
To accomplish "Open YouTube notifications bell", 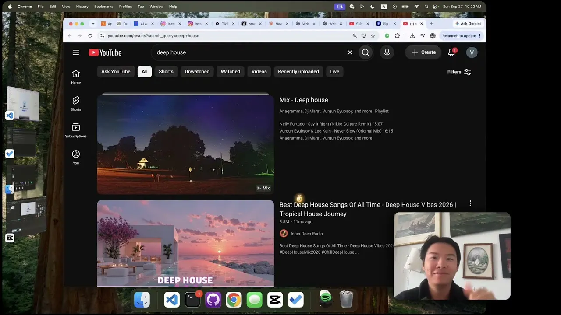I will click(x=451, y=52).
